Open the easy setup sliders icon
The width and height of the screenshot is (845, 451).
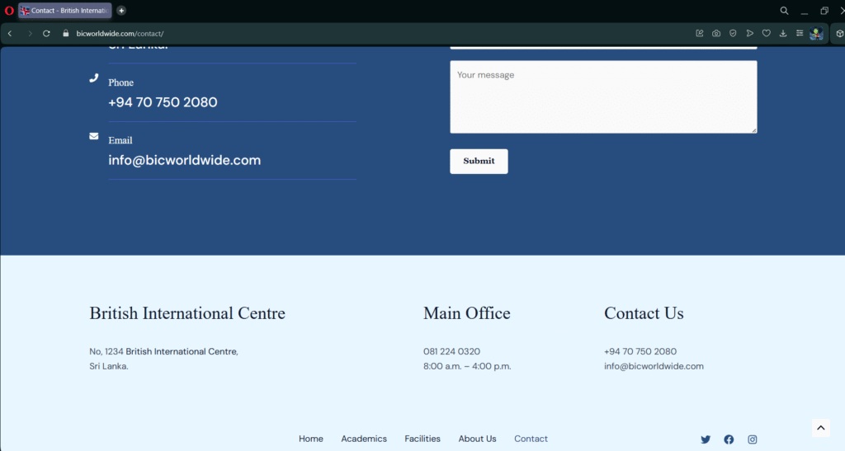800,33
